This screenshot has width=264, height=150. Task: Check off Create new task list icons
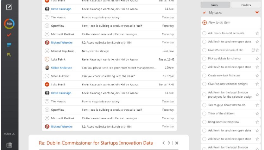tap(204, 75)
